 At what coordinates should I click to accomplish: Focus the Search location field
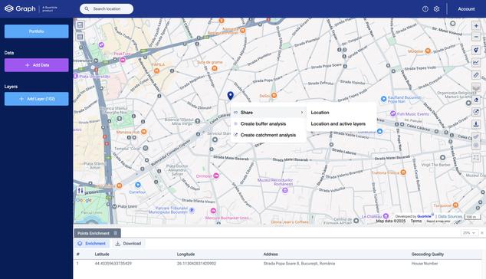tap(107, 9)
